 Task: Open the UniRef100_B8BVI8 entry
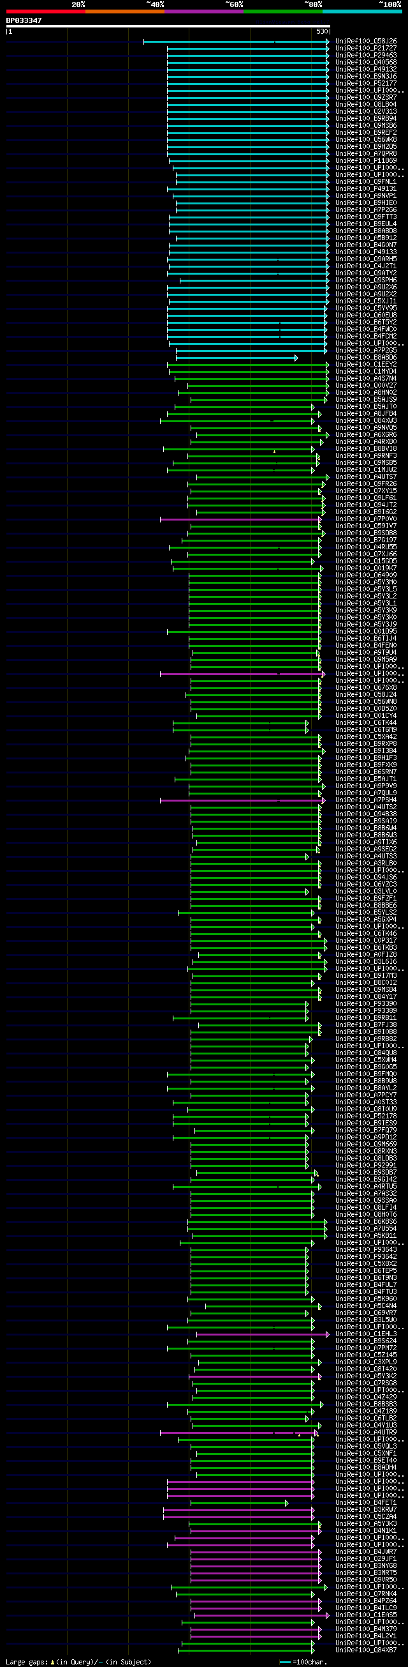366,449
